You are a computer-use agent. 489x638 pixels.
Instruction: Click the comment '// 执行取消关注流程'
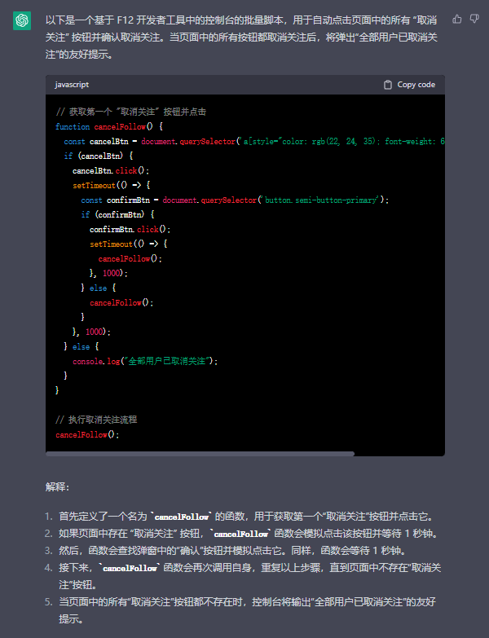pos(96,420)
